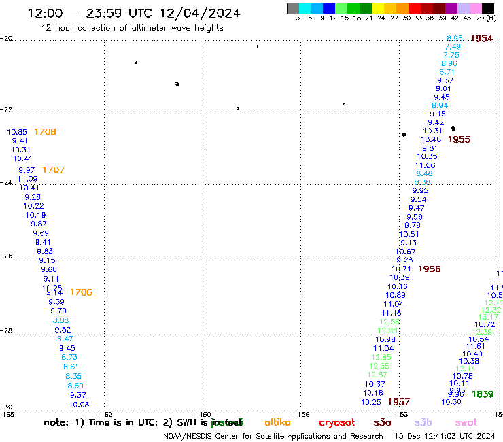Click the 10.89 wave height value
503x442 pixels.
pos(396,295)
